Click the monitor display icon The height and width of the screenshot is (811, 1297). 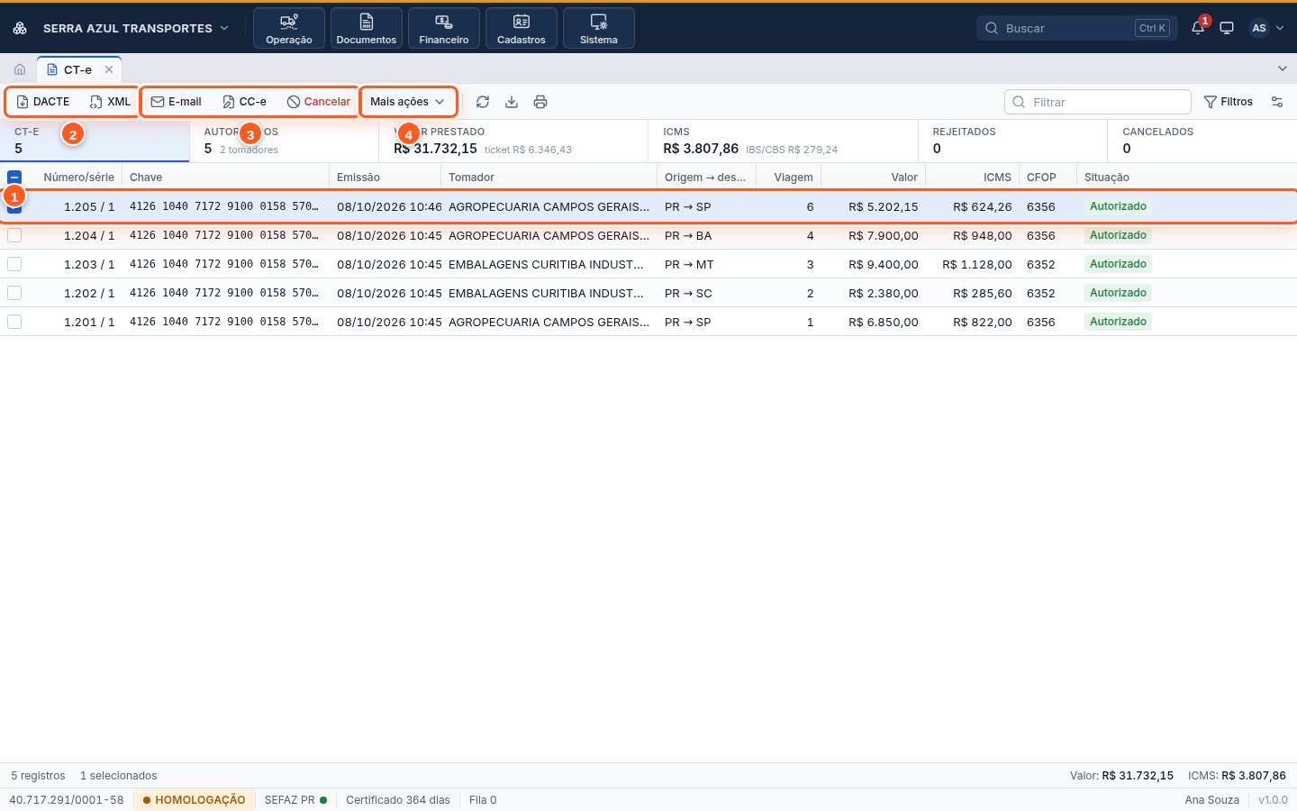click(x=1227, y=28)
